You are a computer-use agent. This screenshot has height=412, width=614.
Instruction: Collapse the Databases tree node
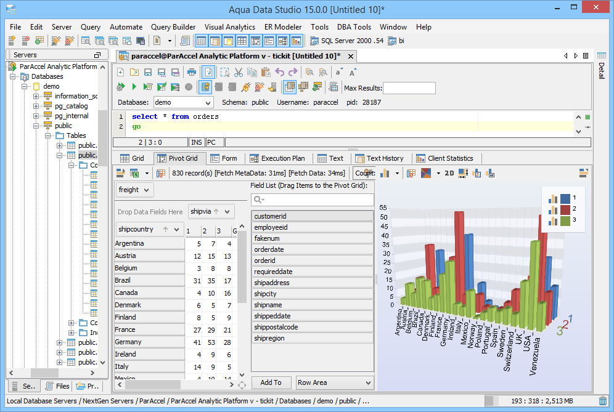click(12, 77)
